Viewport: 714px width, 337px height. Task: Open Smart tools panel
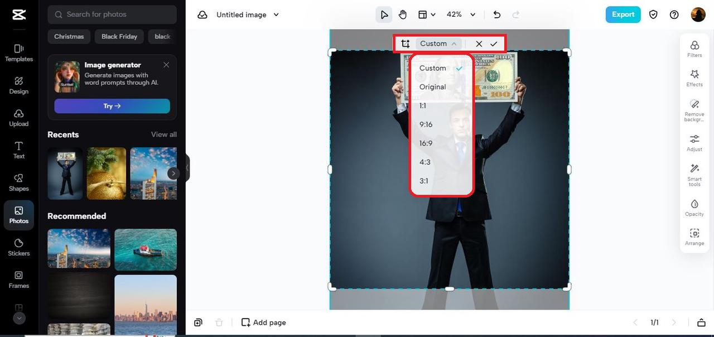point(694,175)
